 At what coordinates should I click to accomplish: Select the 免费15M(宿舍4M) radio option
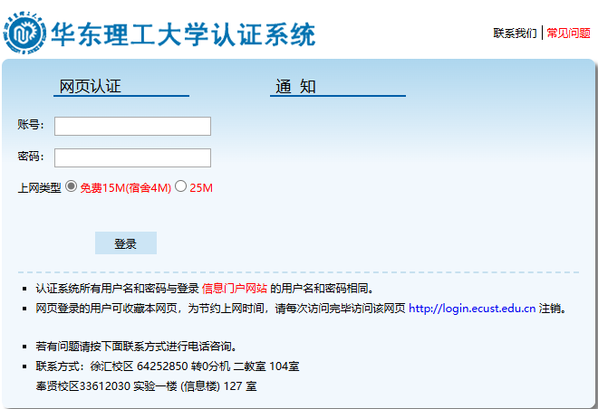tap(71, 186)
